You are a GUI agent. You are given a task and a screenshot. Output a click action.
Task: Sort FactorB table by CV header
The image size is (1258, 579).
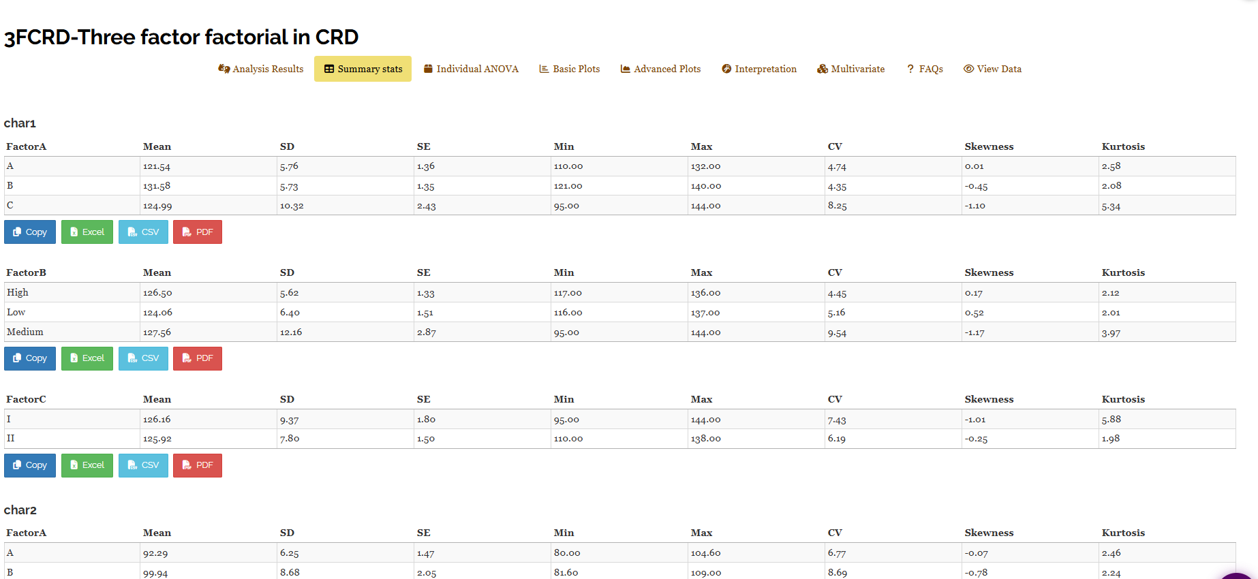(835, 272)
